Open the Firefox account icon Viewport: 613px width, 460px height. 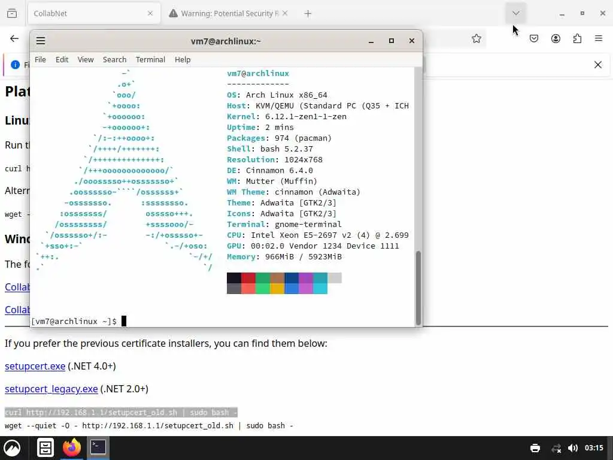(556, 38)
